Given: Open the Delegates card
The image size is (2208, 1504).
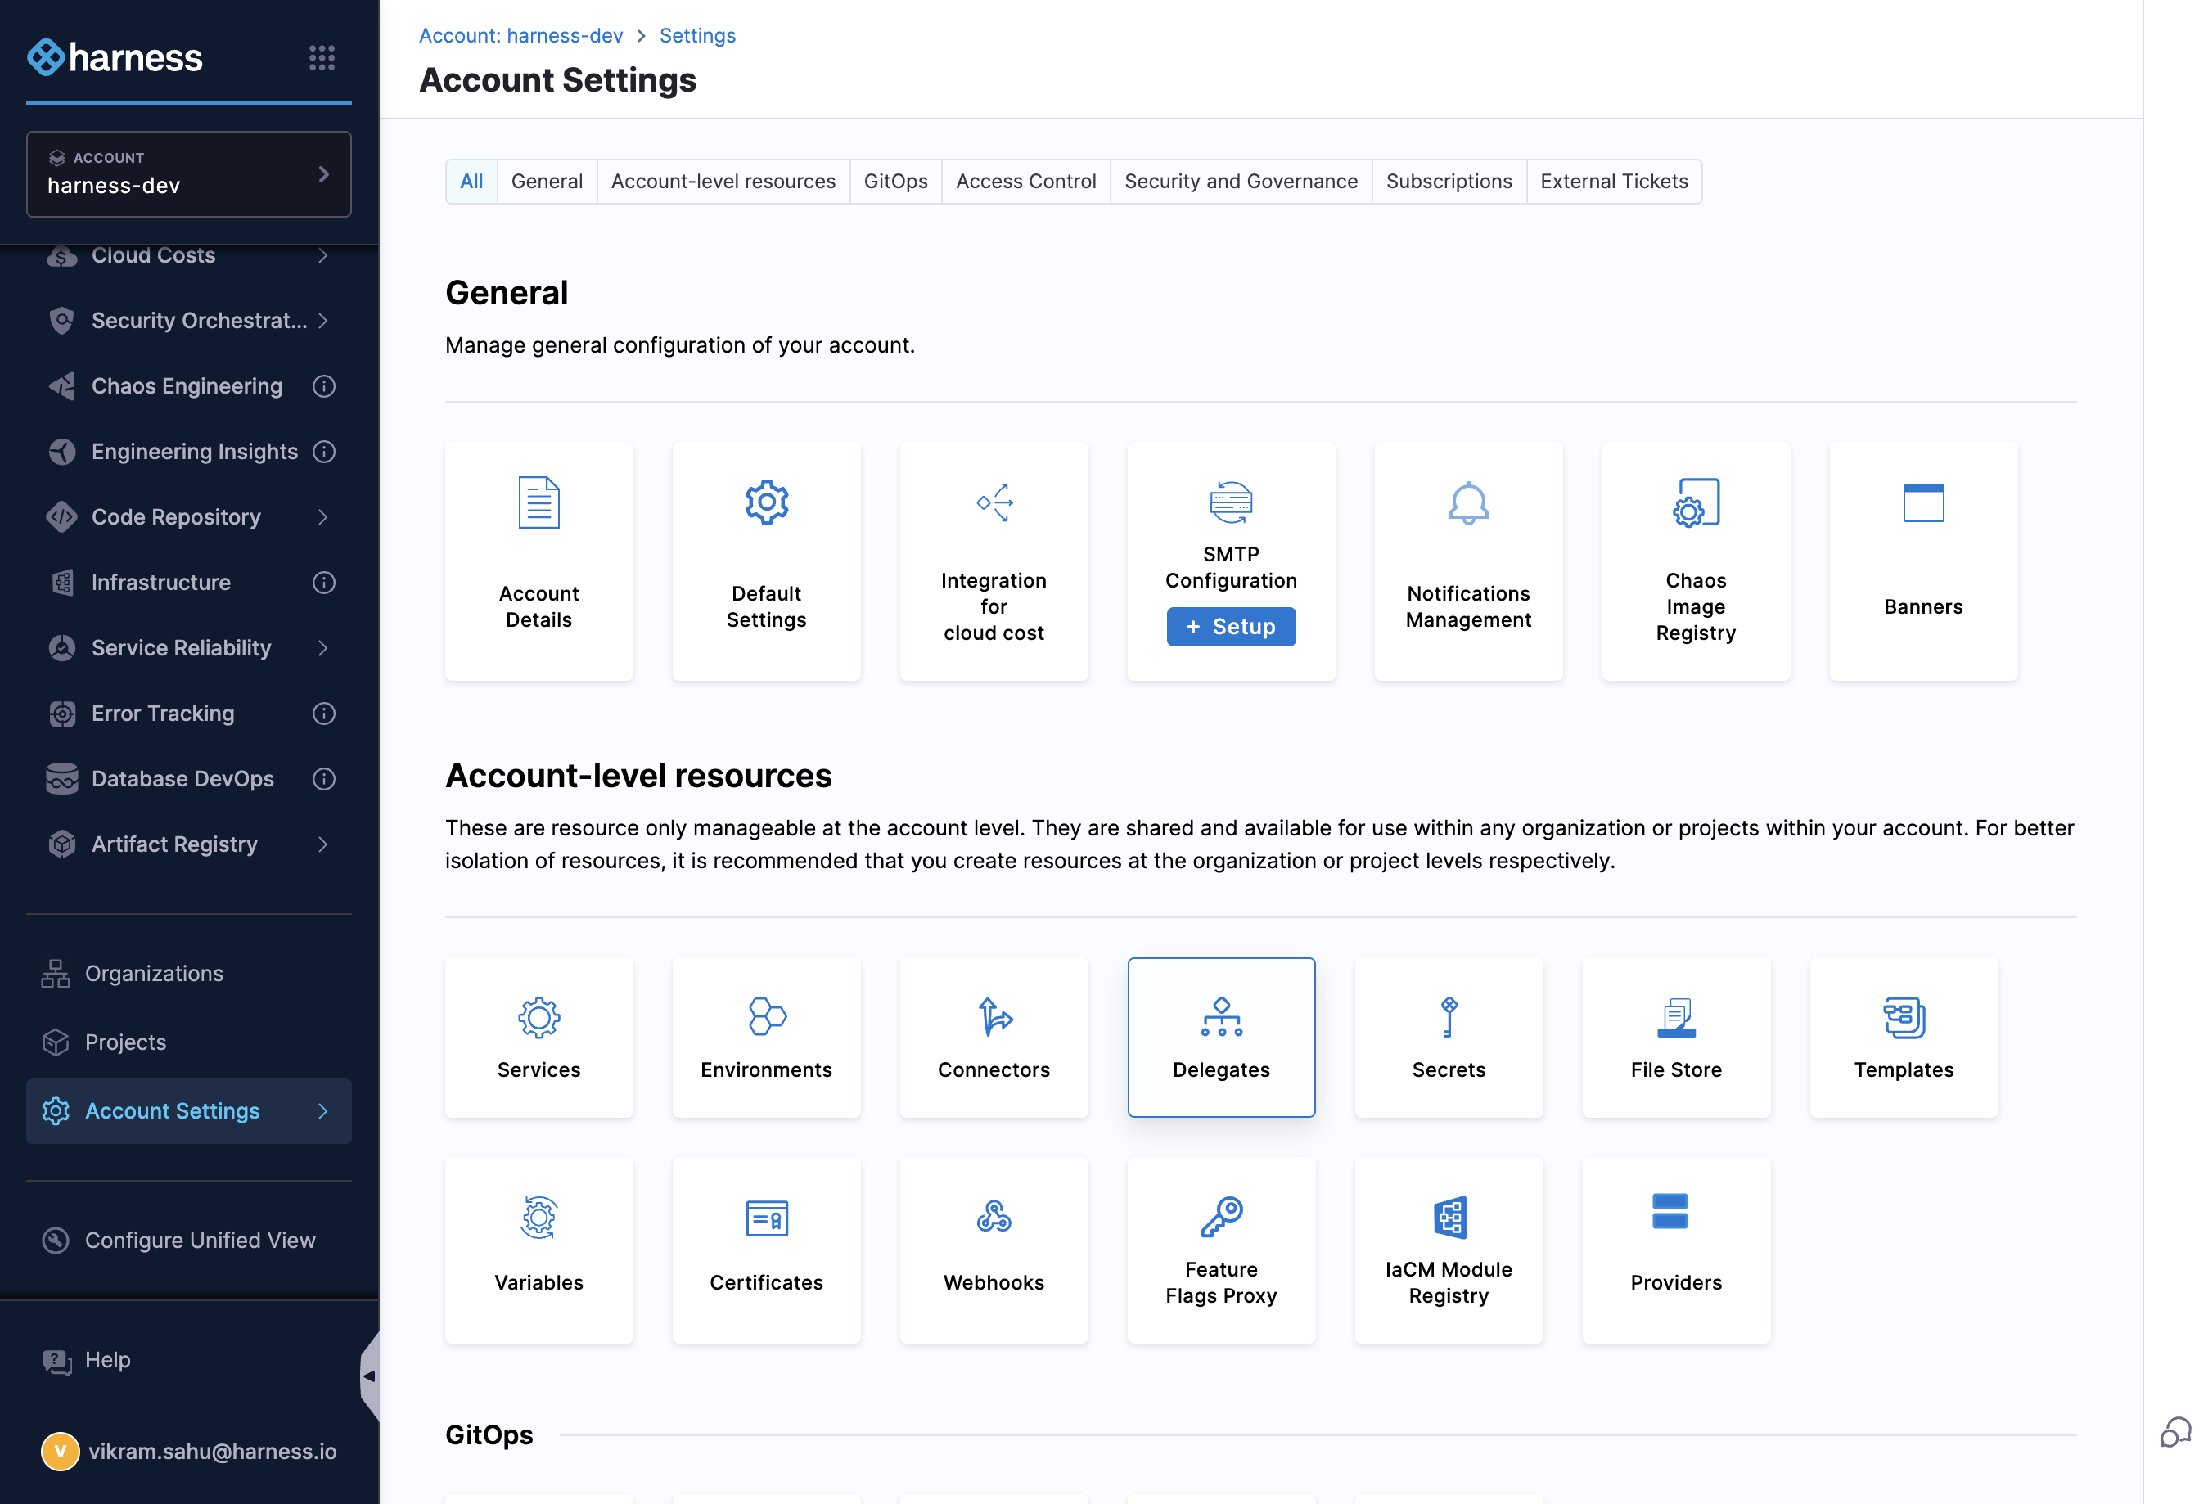Looking at the screenshot, I should (x=1221, y=1038).
